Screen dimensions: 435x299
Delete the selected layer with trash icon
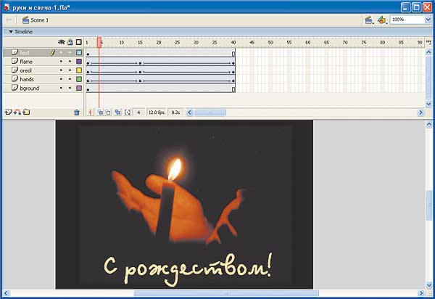(x=77, y=112)
